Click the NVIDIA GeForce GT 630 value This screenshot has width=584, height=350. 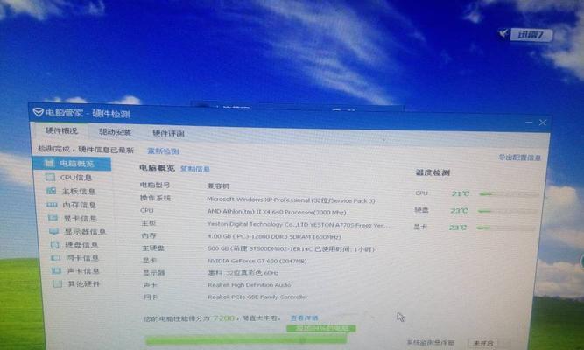(x=257, y=261)
